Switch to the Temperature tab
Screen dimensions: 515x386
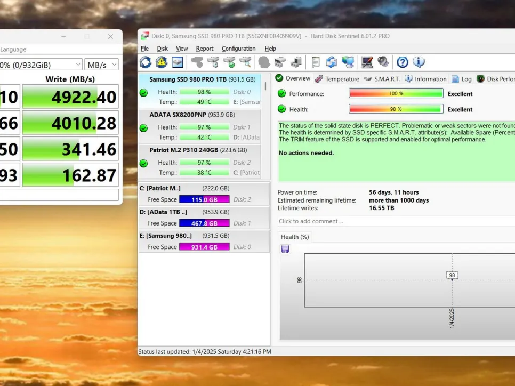pyautogui.click(x=337, y=79)
